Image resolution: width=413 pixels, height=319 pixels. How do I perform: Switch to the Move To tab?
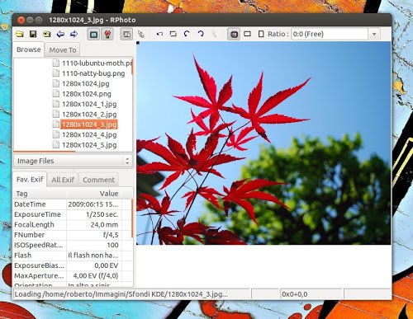(63, 50)
